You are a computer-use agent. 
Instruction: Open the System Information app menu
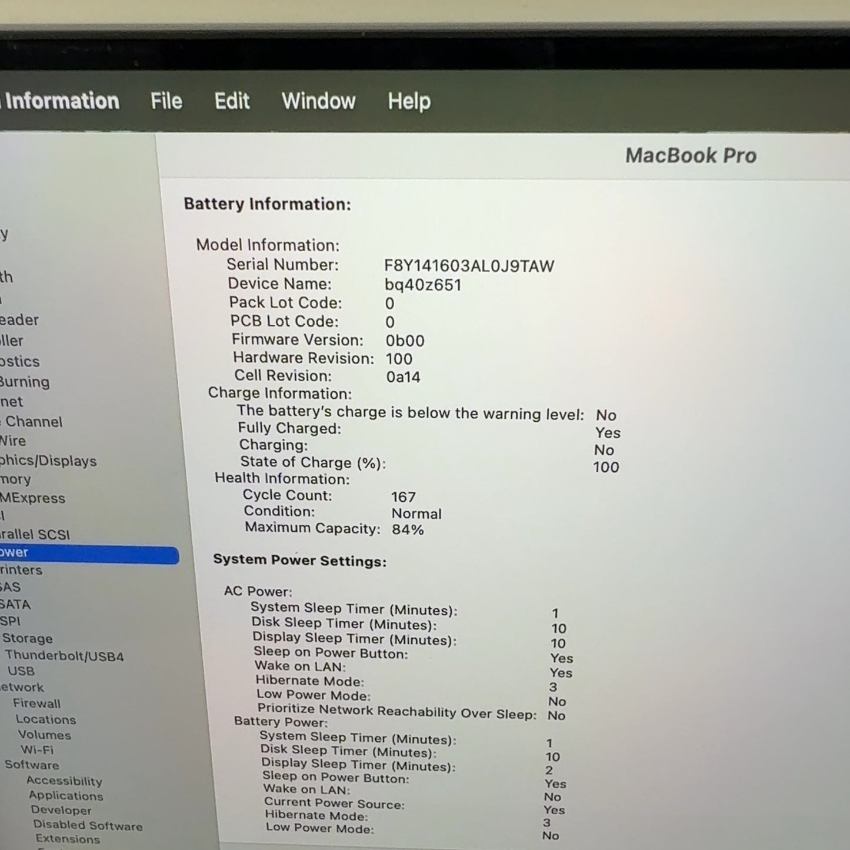coord(59,101)
